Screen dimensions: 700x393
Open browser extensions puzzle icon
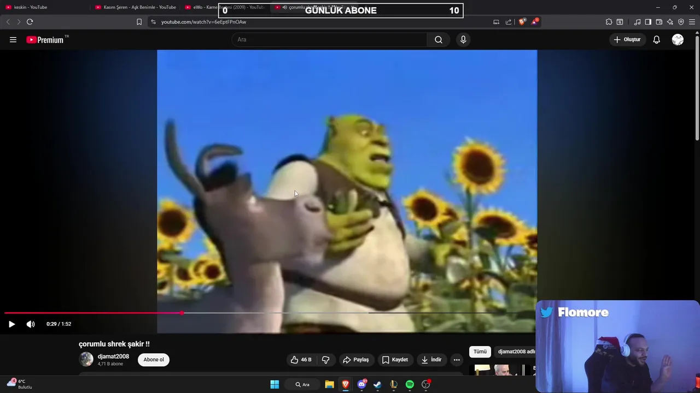(609, 22)
